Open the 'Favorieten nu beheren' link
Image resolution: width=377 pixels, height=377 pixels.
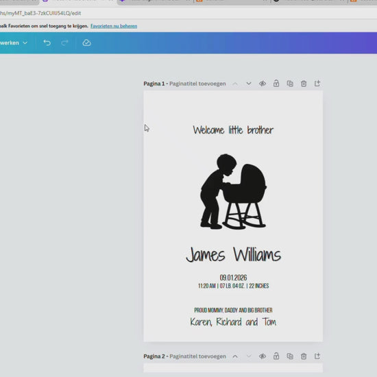coord(114,26)
